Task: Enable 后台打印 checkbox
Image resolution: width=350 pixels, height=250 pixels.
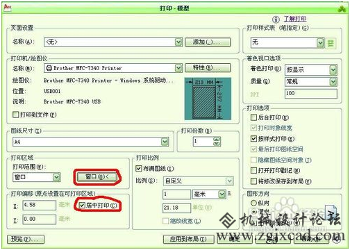Action: tap(254, 117)
